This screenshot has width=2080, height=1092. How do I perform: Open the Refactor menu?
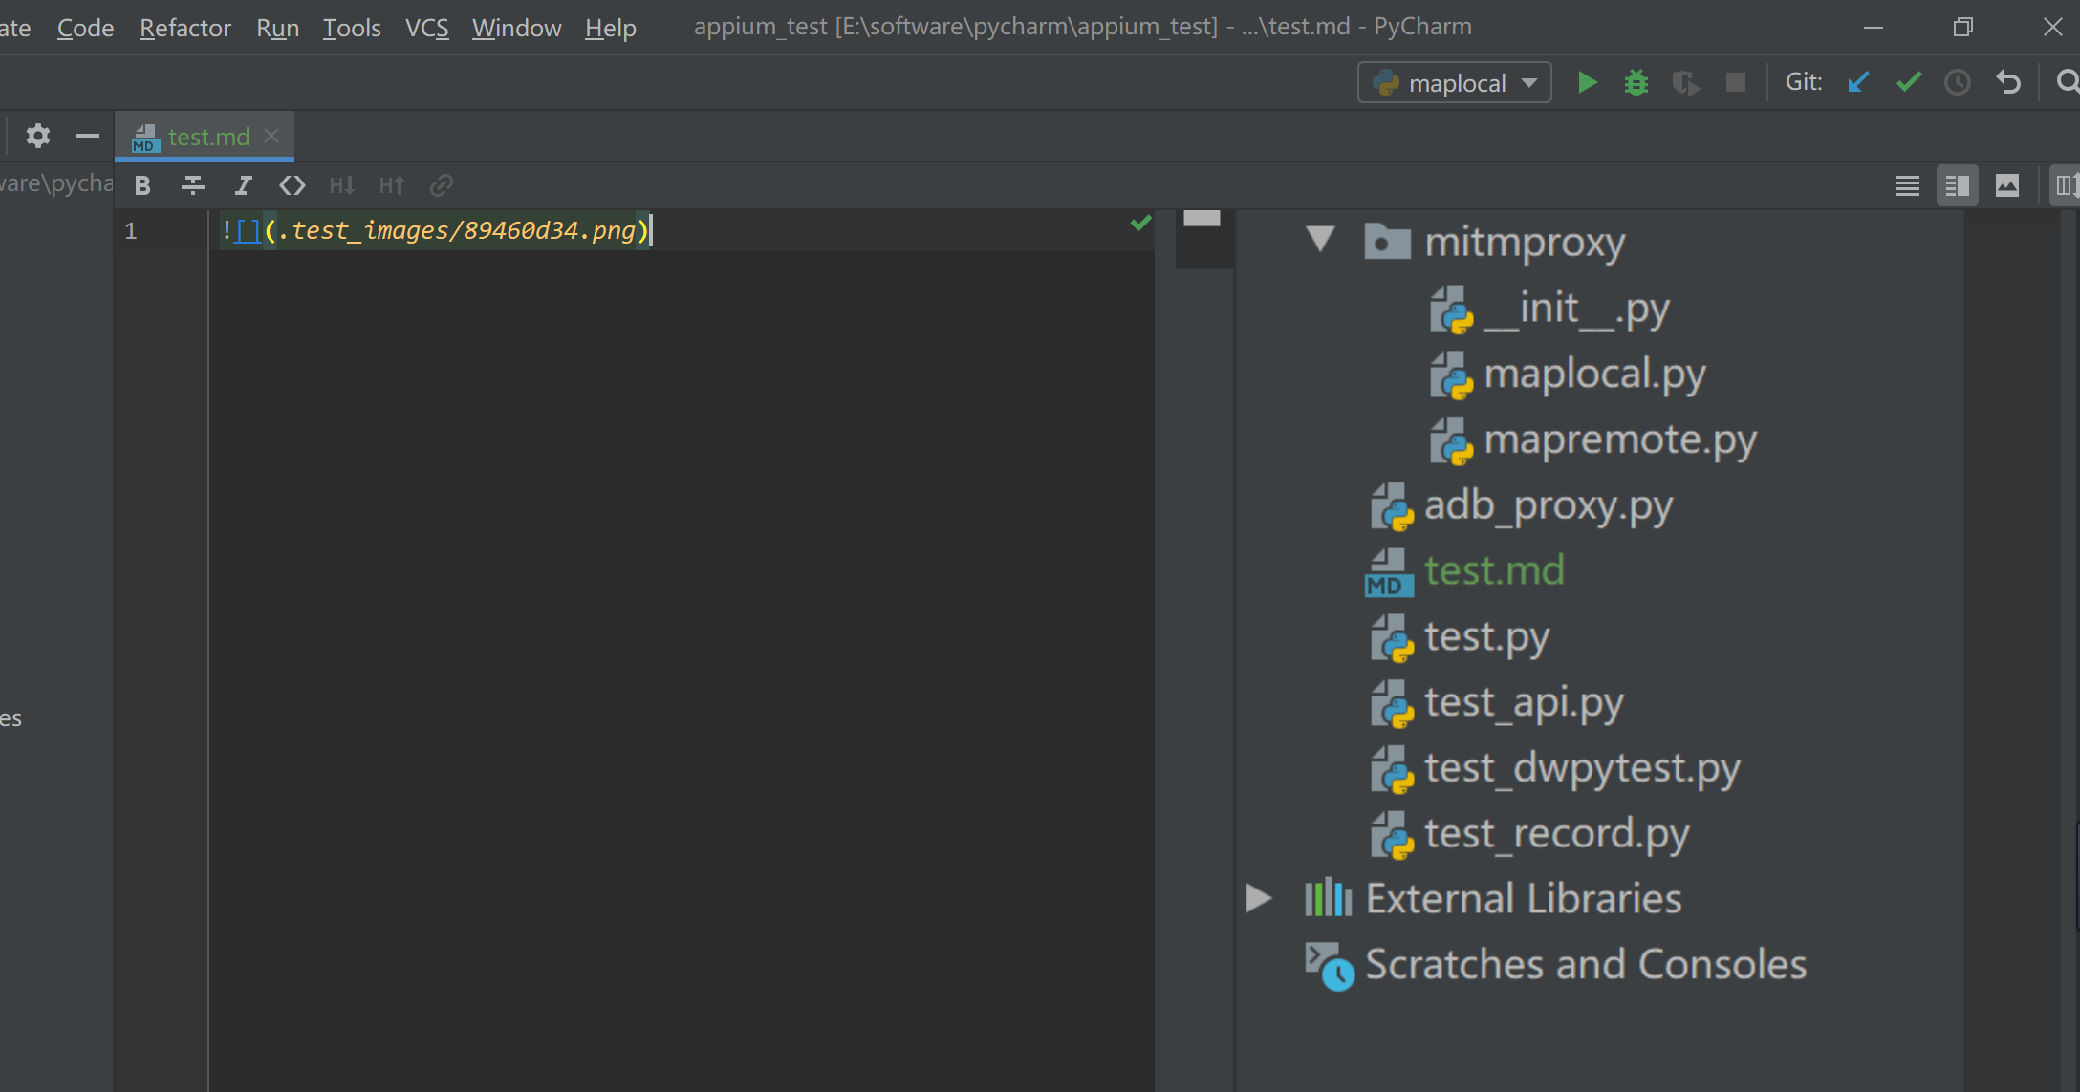(x=184, y=28)
